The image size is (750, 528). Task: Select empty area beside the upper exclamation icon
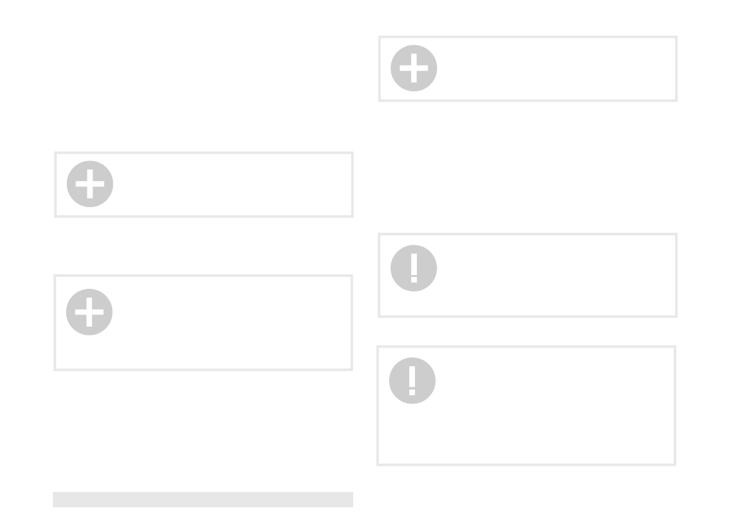tap(554, 269)
